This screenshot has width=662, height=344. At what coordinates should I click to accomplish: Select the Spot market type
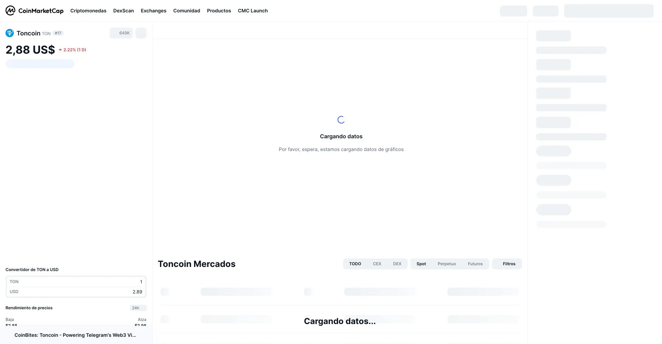click(x=421, y=264)
